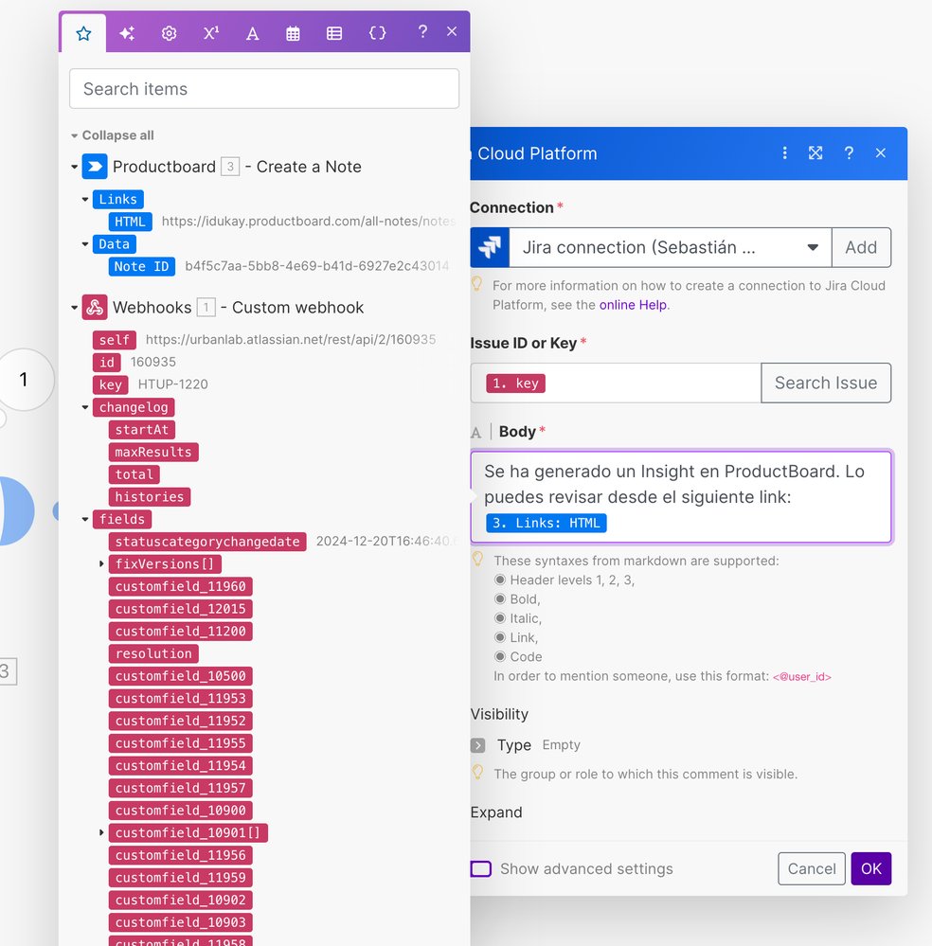Screen dimensions: 932x946
Task: Open the general functions gear tab
Action: pos(169,33)
